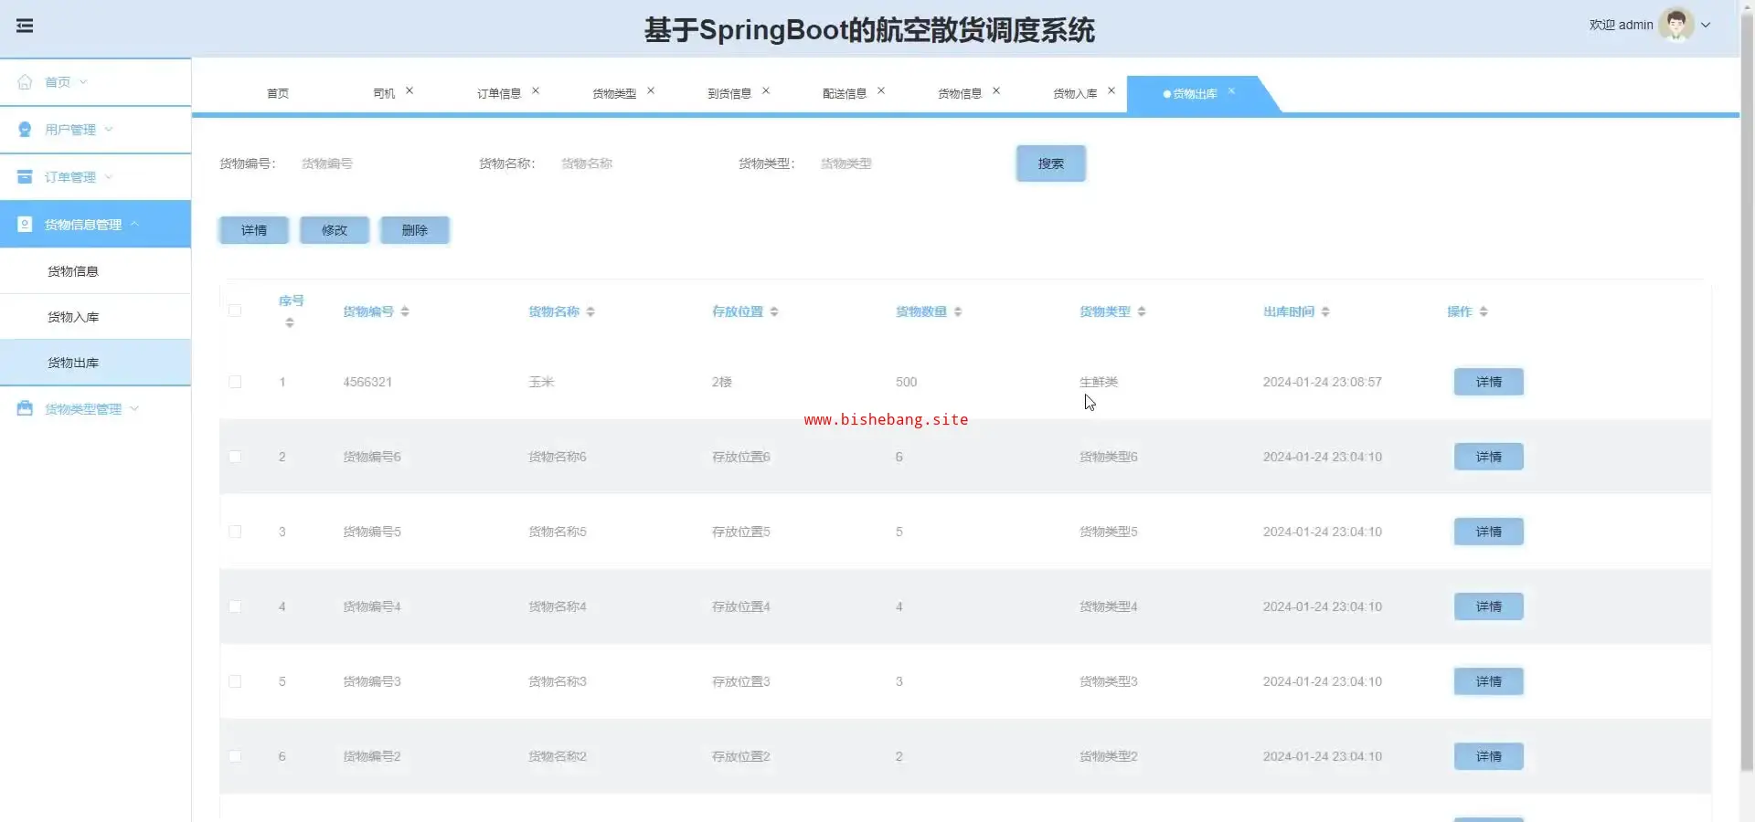The height and width of the screenshot is (822, 1755).
Task: Open the admin avatar picture
Action: 1676,25
